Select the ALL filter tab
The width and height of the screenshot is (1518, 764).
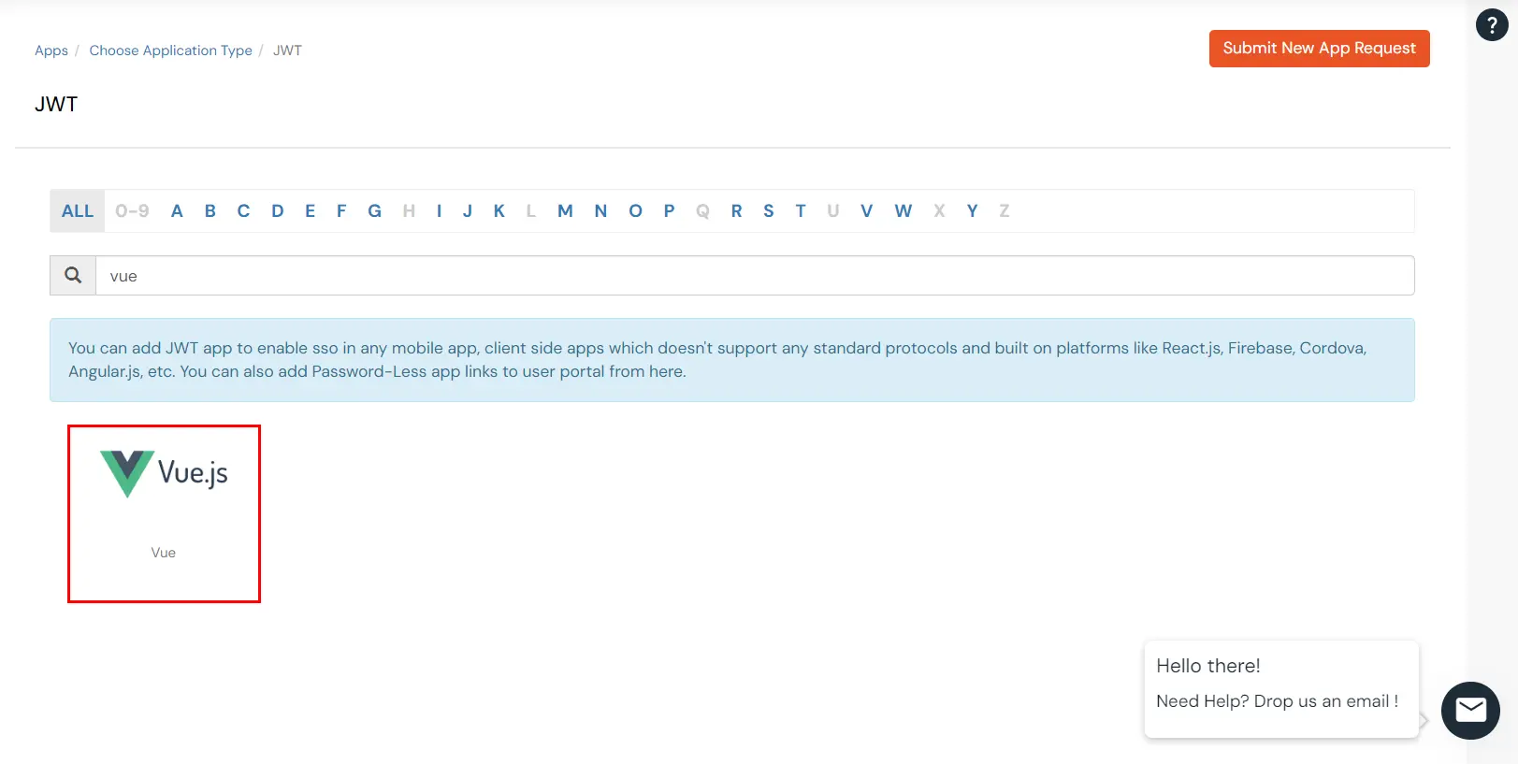(x=78, y=211)
